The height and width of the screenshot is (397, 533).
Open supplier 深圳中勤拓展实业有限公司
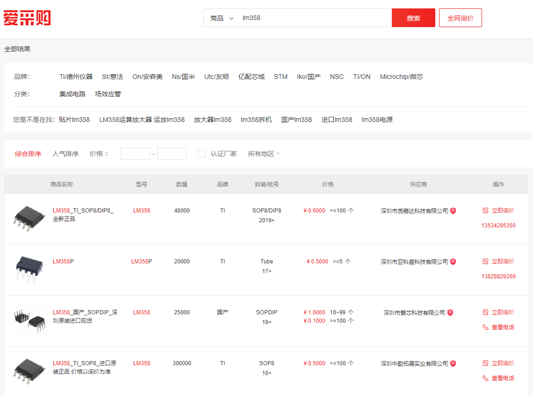pyautogui.click(x=414, y=364)
